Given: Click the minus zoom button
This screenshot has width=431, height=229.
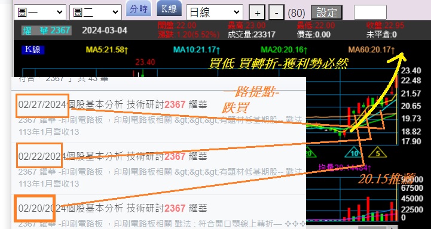Looking at the screenshot, I should (x=276, y=13).
